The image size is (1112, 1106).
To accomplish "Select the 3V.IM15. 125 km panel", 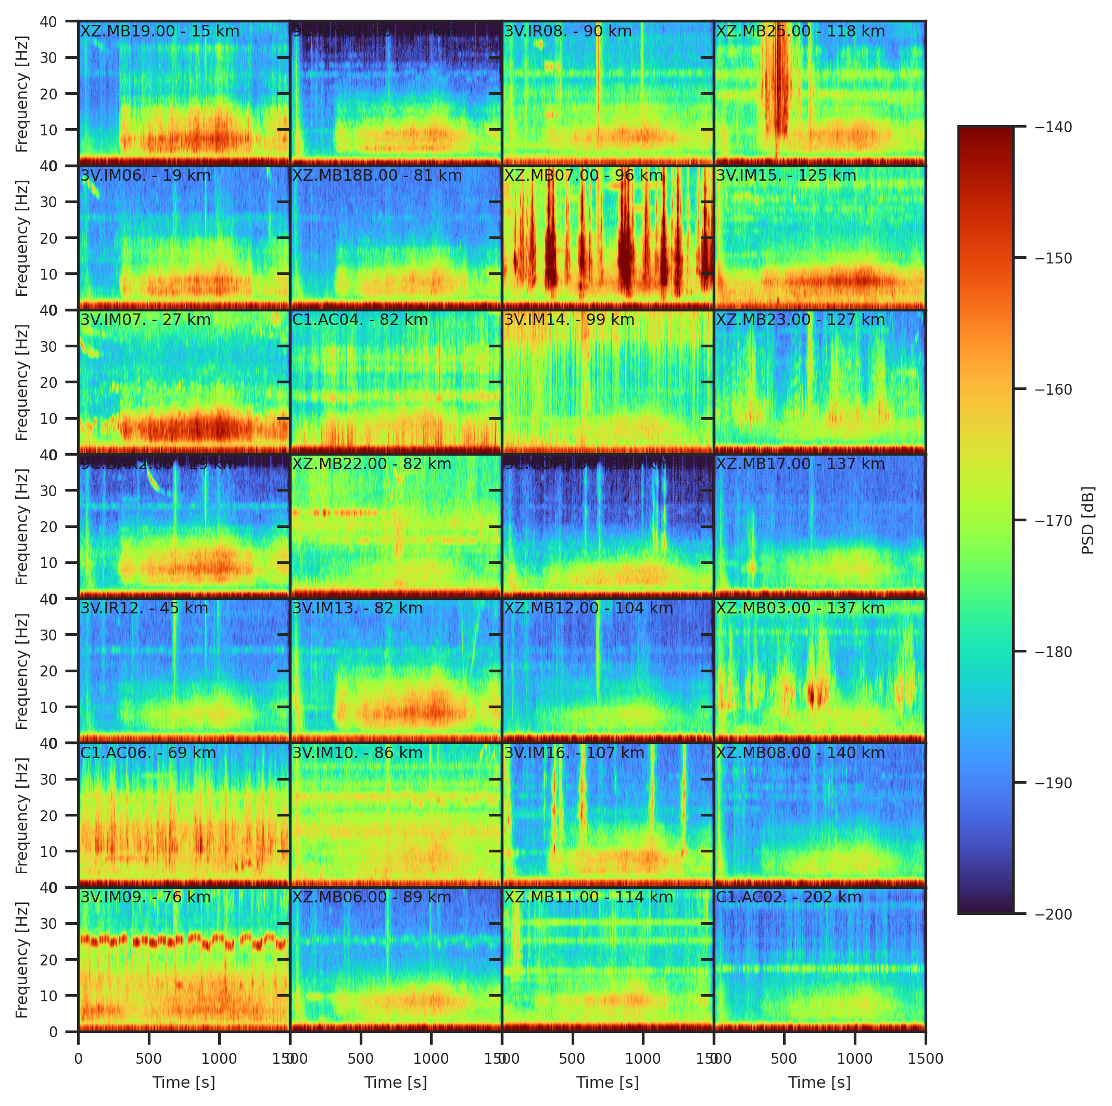I will pos(819,238).
